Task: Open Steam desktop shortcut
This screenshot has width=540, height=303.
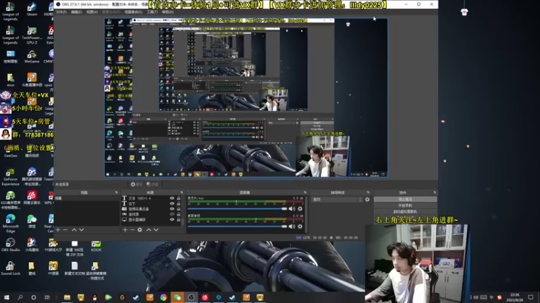Action: click(32, 9)
